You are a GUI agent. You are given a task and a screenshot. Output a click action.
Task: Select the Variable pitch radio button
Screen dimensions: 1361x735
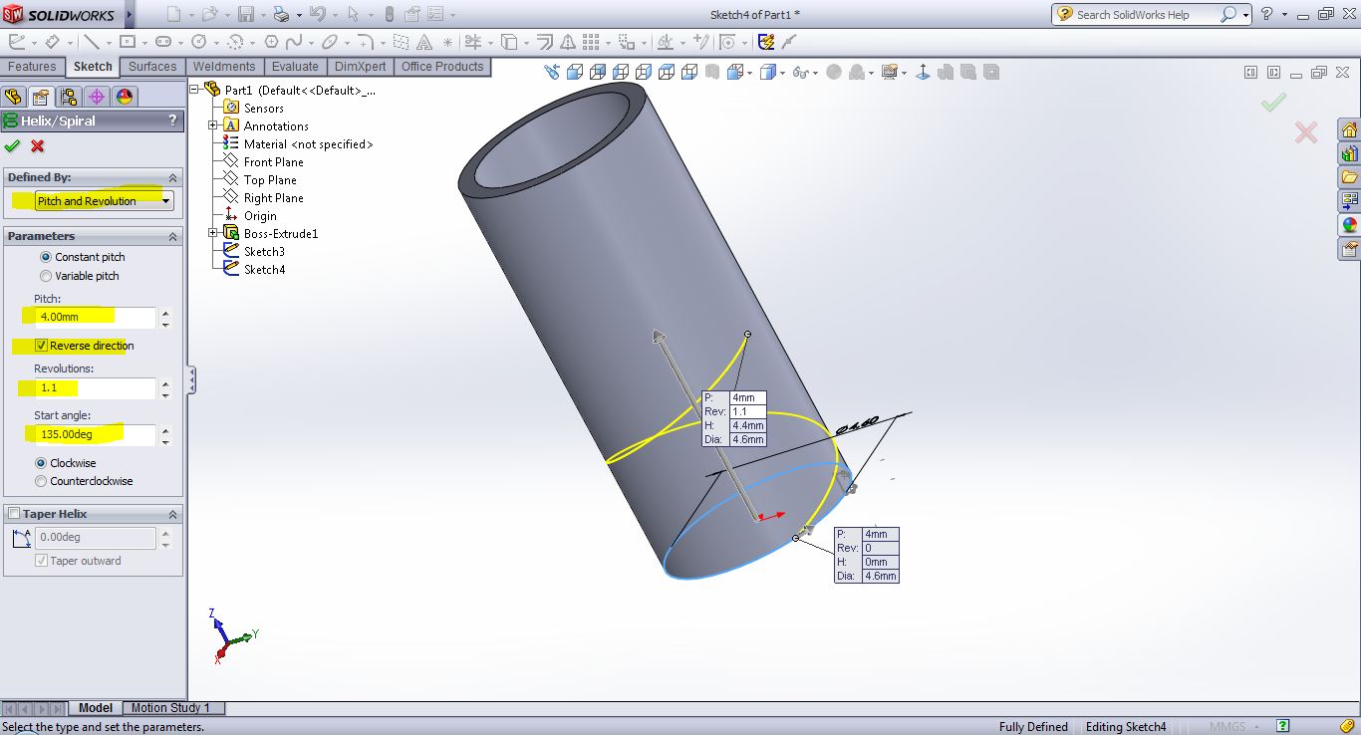[x=45, y=276]
